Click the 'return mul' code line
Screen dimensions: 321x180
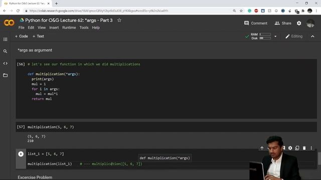coord(42,99)
